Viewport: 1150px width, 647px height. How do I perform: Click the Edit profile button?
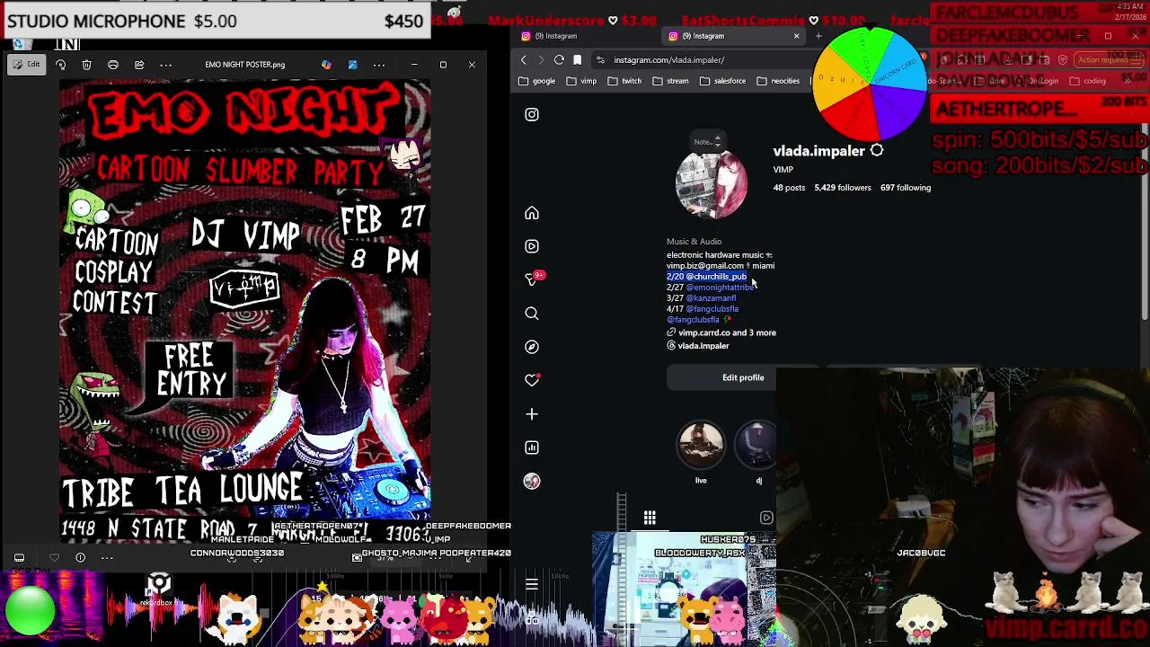click(743, 377)
